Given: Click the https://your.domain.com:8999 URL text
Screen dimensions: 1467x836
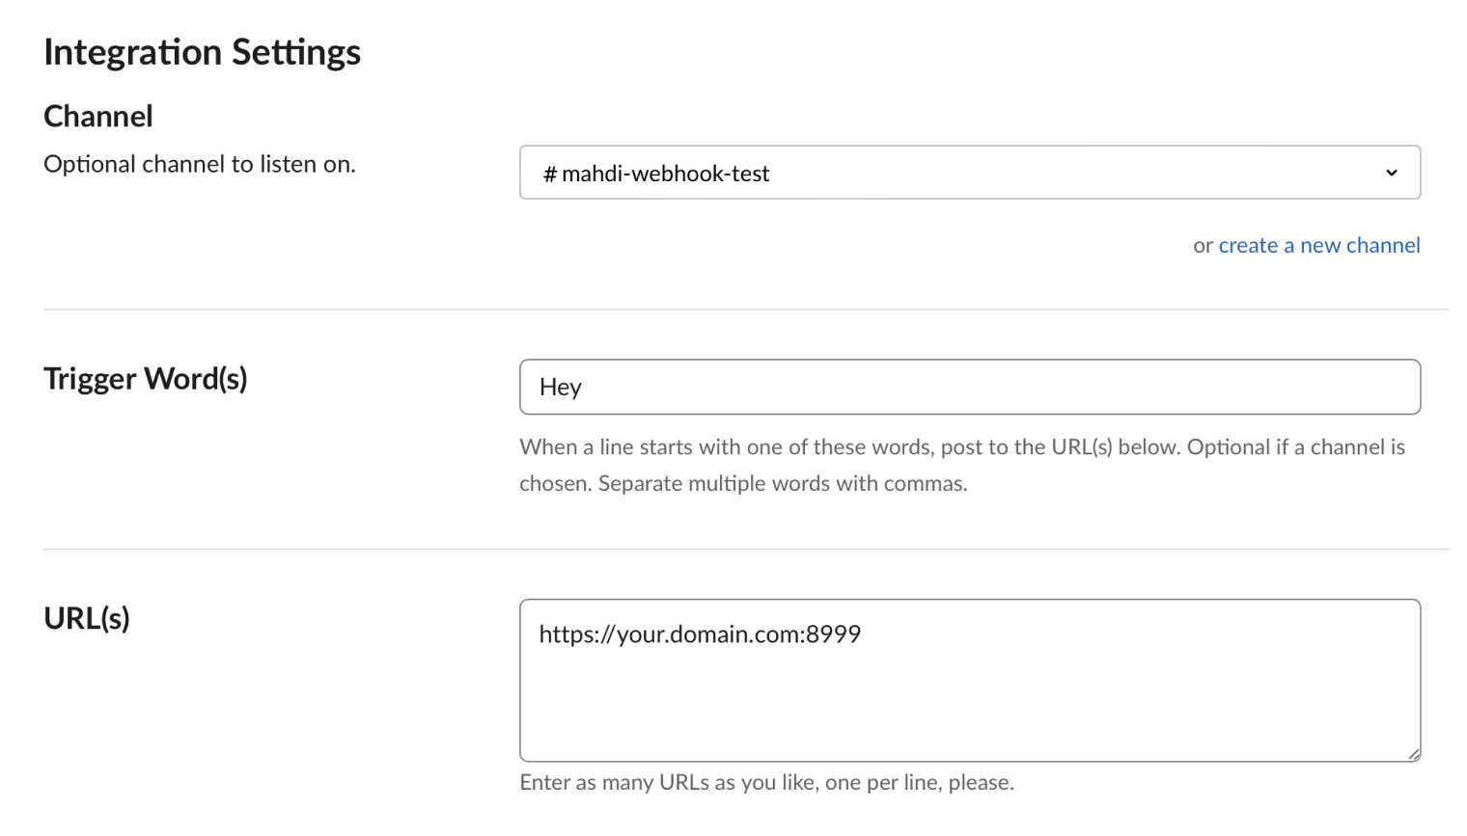Looking at the screenshot, I should point(700,634).
